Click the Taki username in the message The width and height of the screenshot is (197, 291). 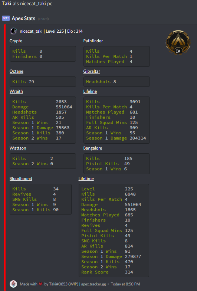coord(7,4)
